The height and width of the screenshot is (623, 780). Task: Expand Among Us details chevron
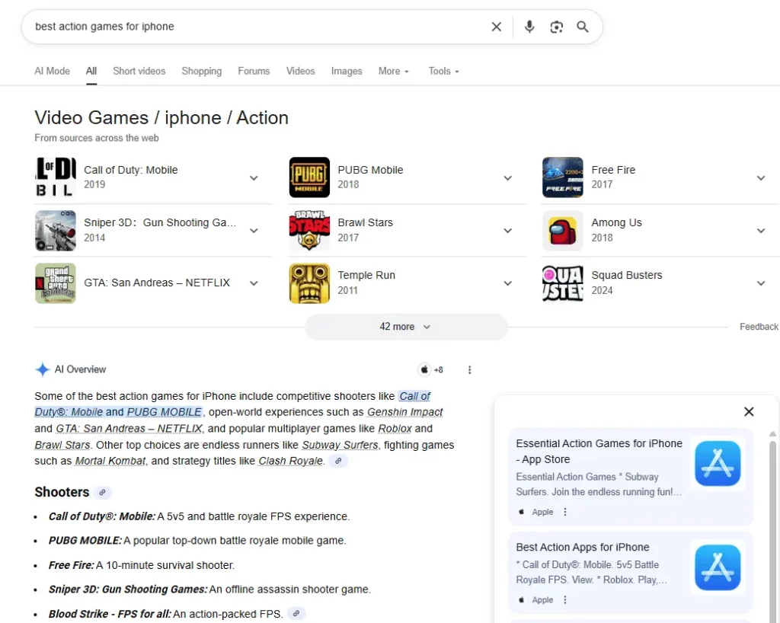tap(761, 231)
